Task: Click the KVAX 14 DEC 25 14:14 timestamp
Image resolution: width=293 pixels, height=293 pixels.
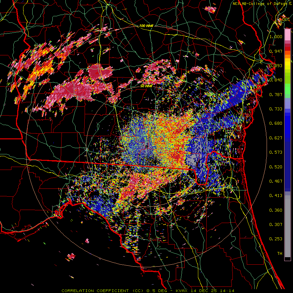Action: pyautogui.click(x=205, y=291)
